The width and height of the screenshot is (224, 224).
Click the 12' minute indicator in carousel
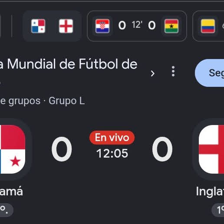pos(137,25)
